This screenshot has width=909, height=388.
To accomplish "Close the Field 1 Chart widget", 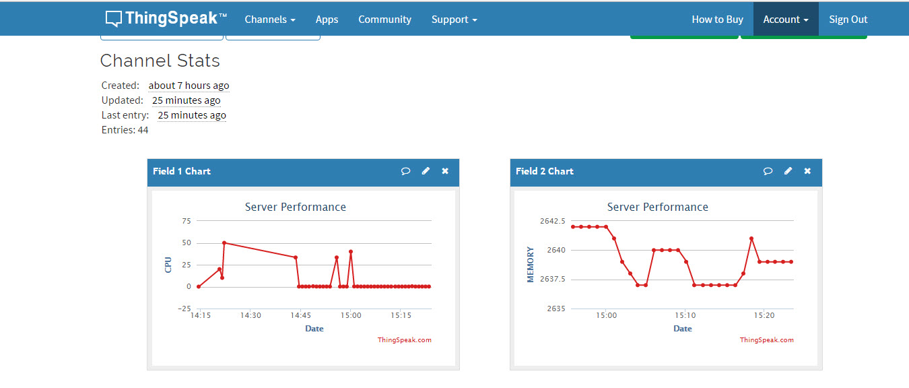I will 444,171.
